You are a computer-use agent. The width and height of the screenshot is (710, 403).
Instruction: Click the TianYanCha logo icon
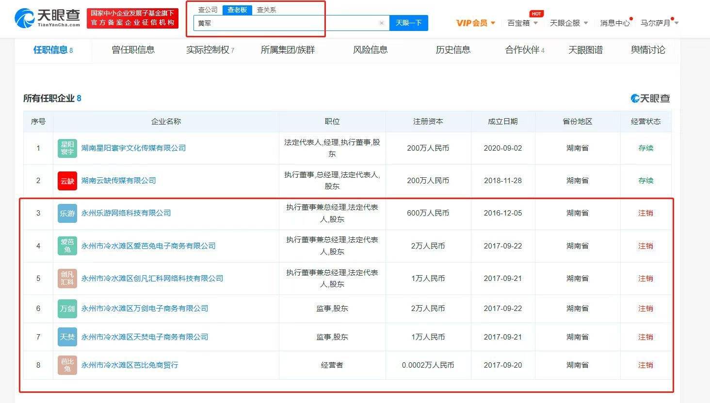[25, 18]
